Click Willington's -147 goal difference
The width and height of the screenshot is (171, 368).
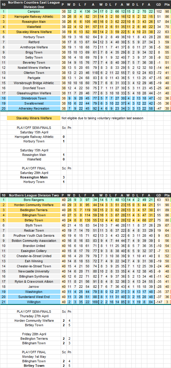point(159,302)
